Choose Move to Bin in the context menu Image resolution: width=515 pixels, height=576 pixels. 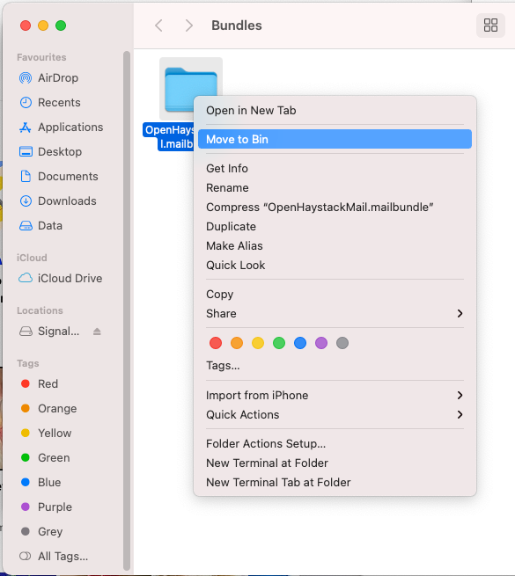[335, 139]
